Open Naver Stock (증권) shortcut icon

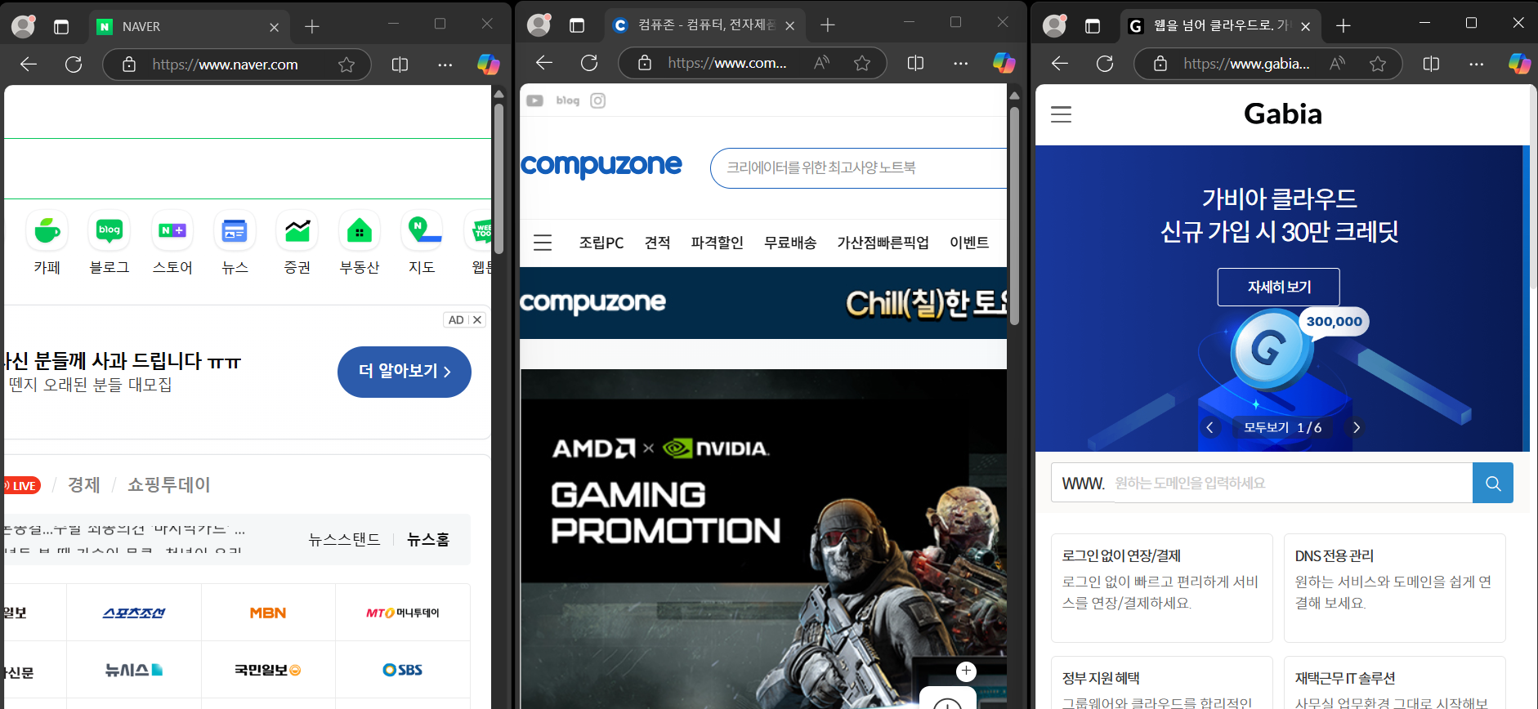[297, 231]
